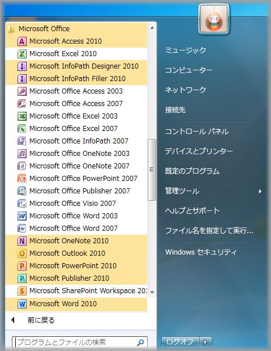Click the Office Excel 2007 icon
271x351 pixels.
(x=22, y=129)
